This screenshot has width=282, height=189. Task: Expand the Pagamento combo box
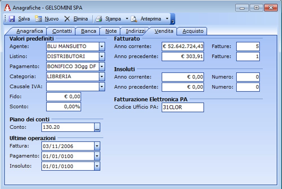[102, 67]
